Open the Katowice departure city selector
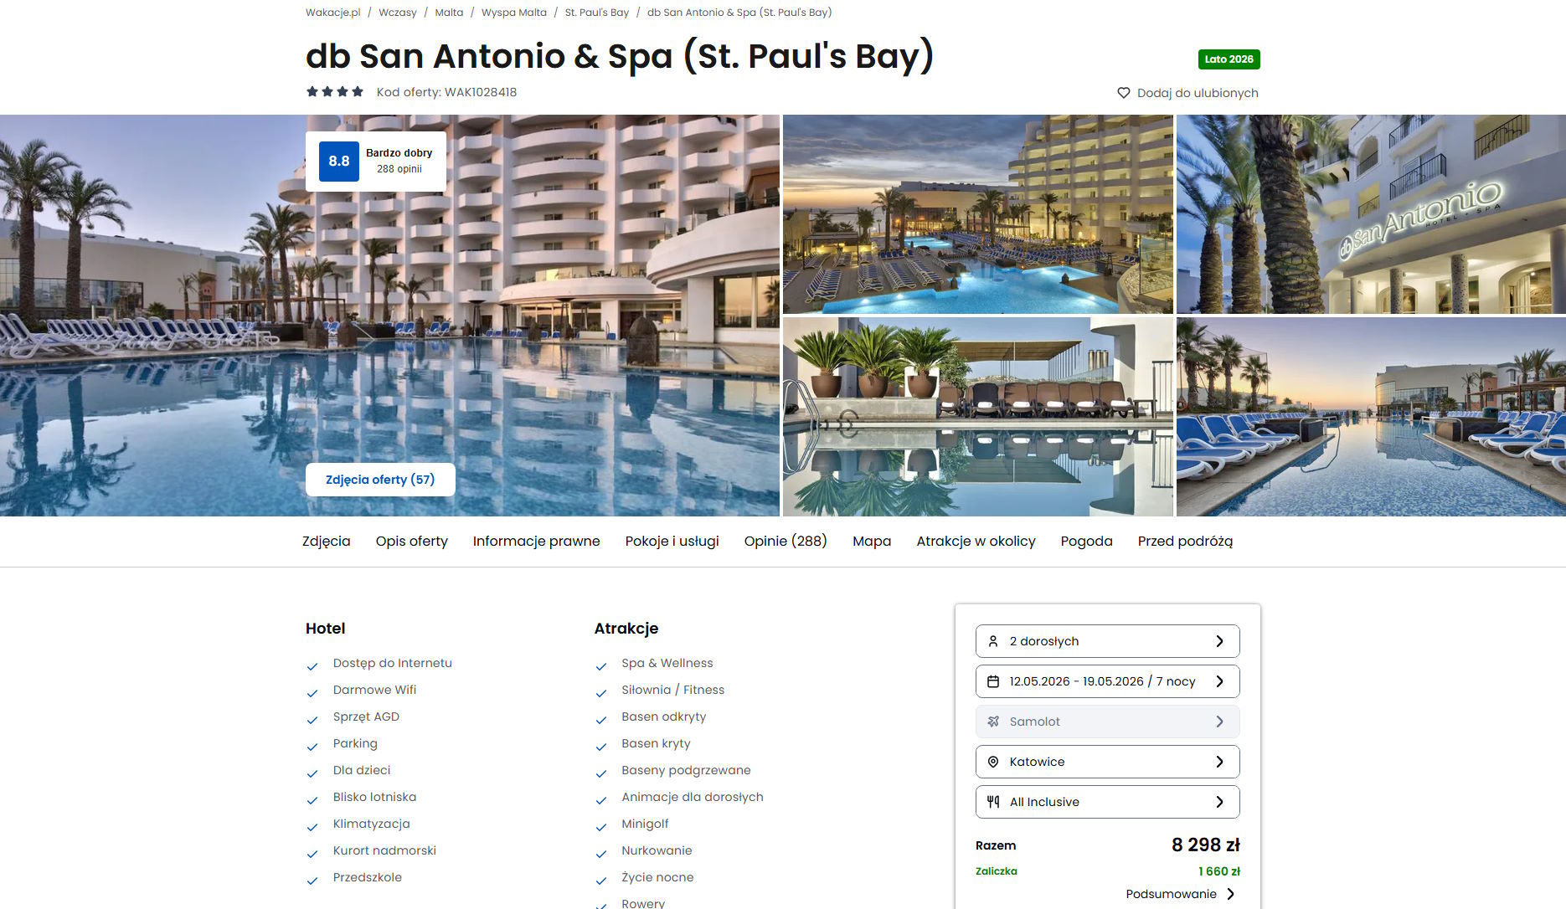Image resolution: width=1566 pixels, height=909 pixels. [1107, 762]
